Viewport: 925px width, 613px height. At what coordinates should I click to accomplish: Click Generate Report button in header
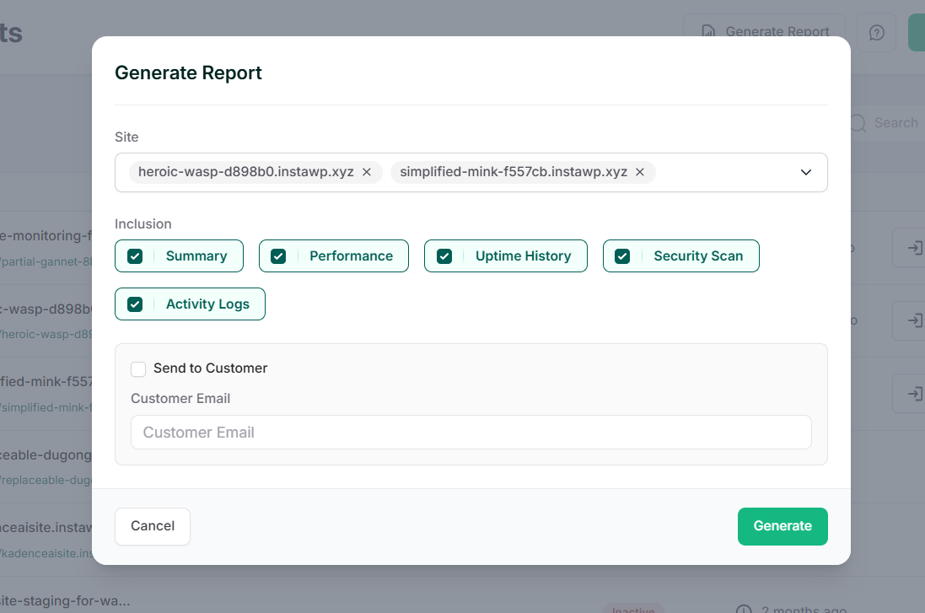[x=765, y=31]
